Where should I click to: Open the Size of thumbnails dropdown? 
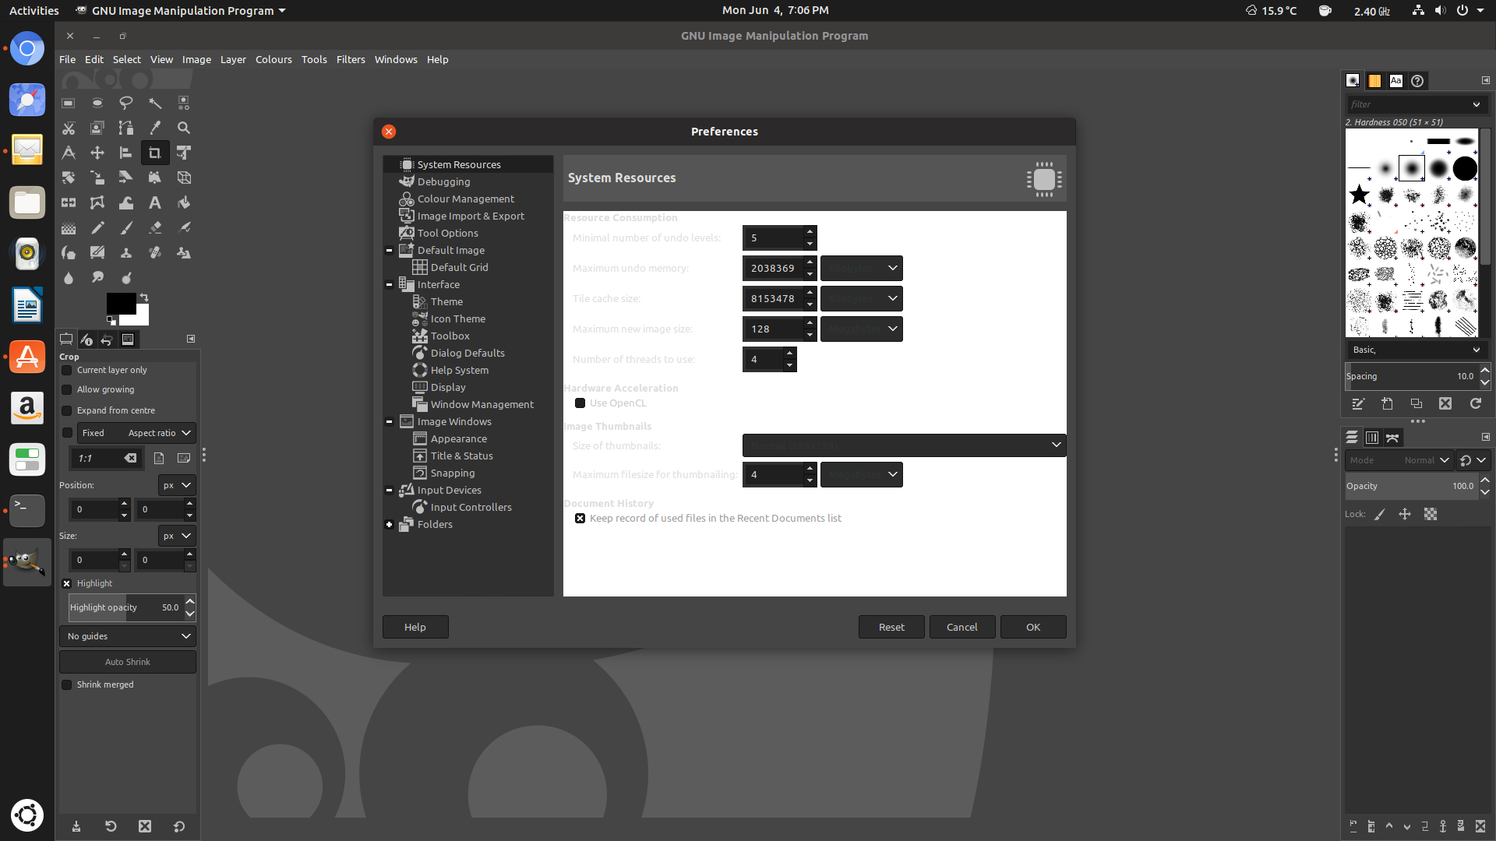point(903,445)
